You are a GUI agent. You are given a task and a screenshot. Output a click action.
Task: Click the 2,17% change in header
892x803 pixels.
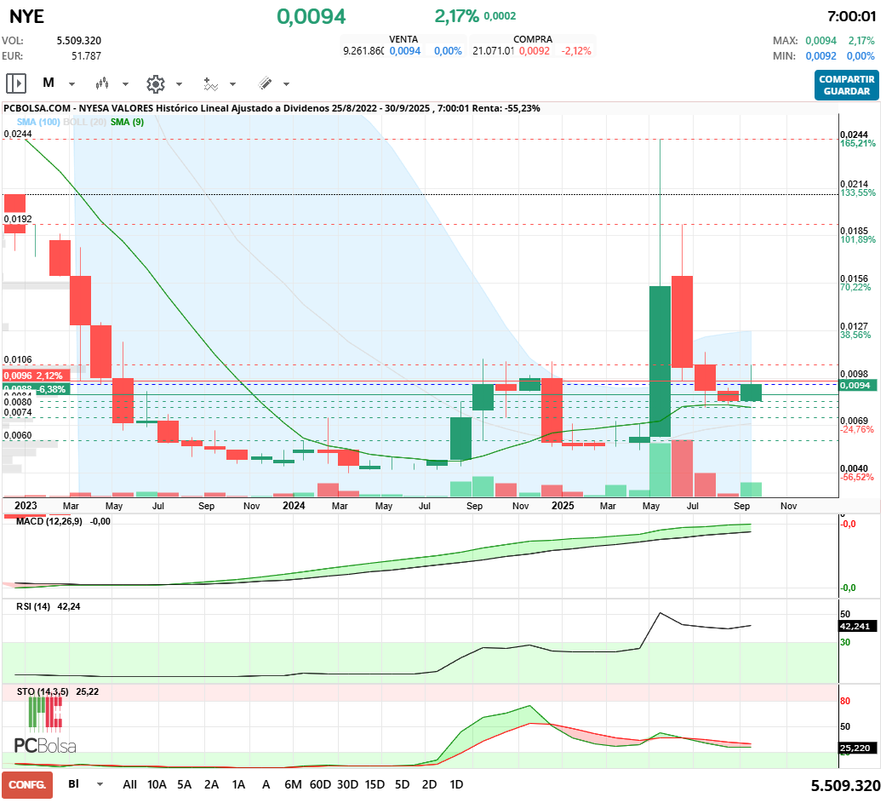tap(456, 16)
